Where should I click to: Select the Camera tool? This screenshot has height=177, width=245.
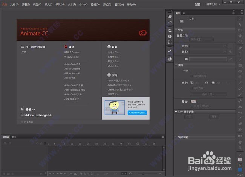[240, 136]
